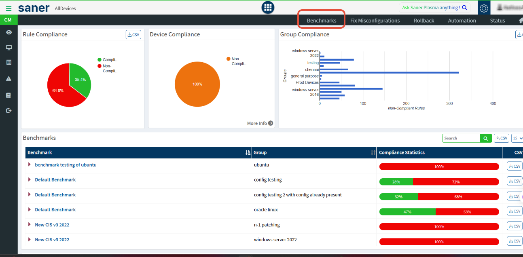
Task: Click the red 64.6% pie slice
Action: (59, 90)
